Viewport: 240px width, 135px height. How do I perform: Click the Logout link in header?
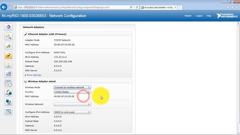[199, 16]
